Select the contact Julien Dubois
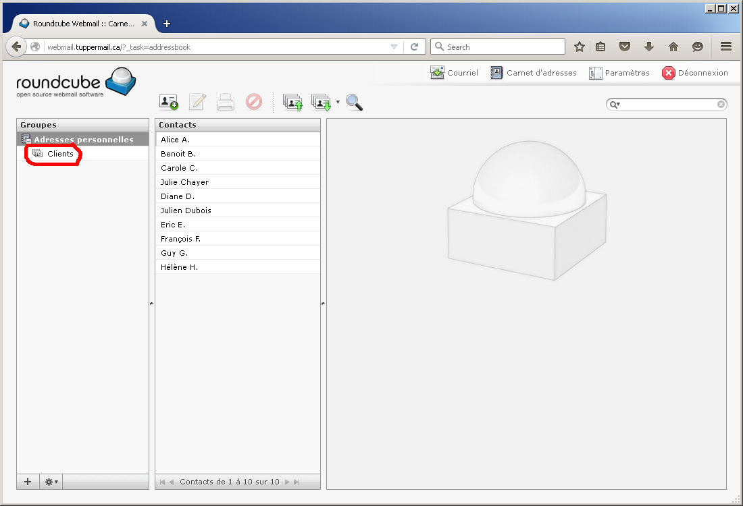Image resolution: width=743 pixels, height=506 pixels. click(x=186, y=210)
